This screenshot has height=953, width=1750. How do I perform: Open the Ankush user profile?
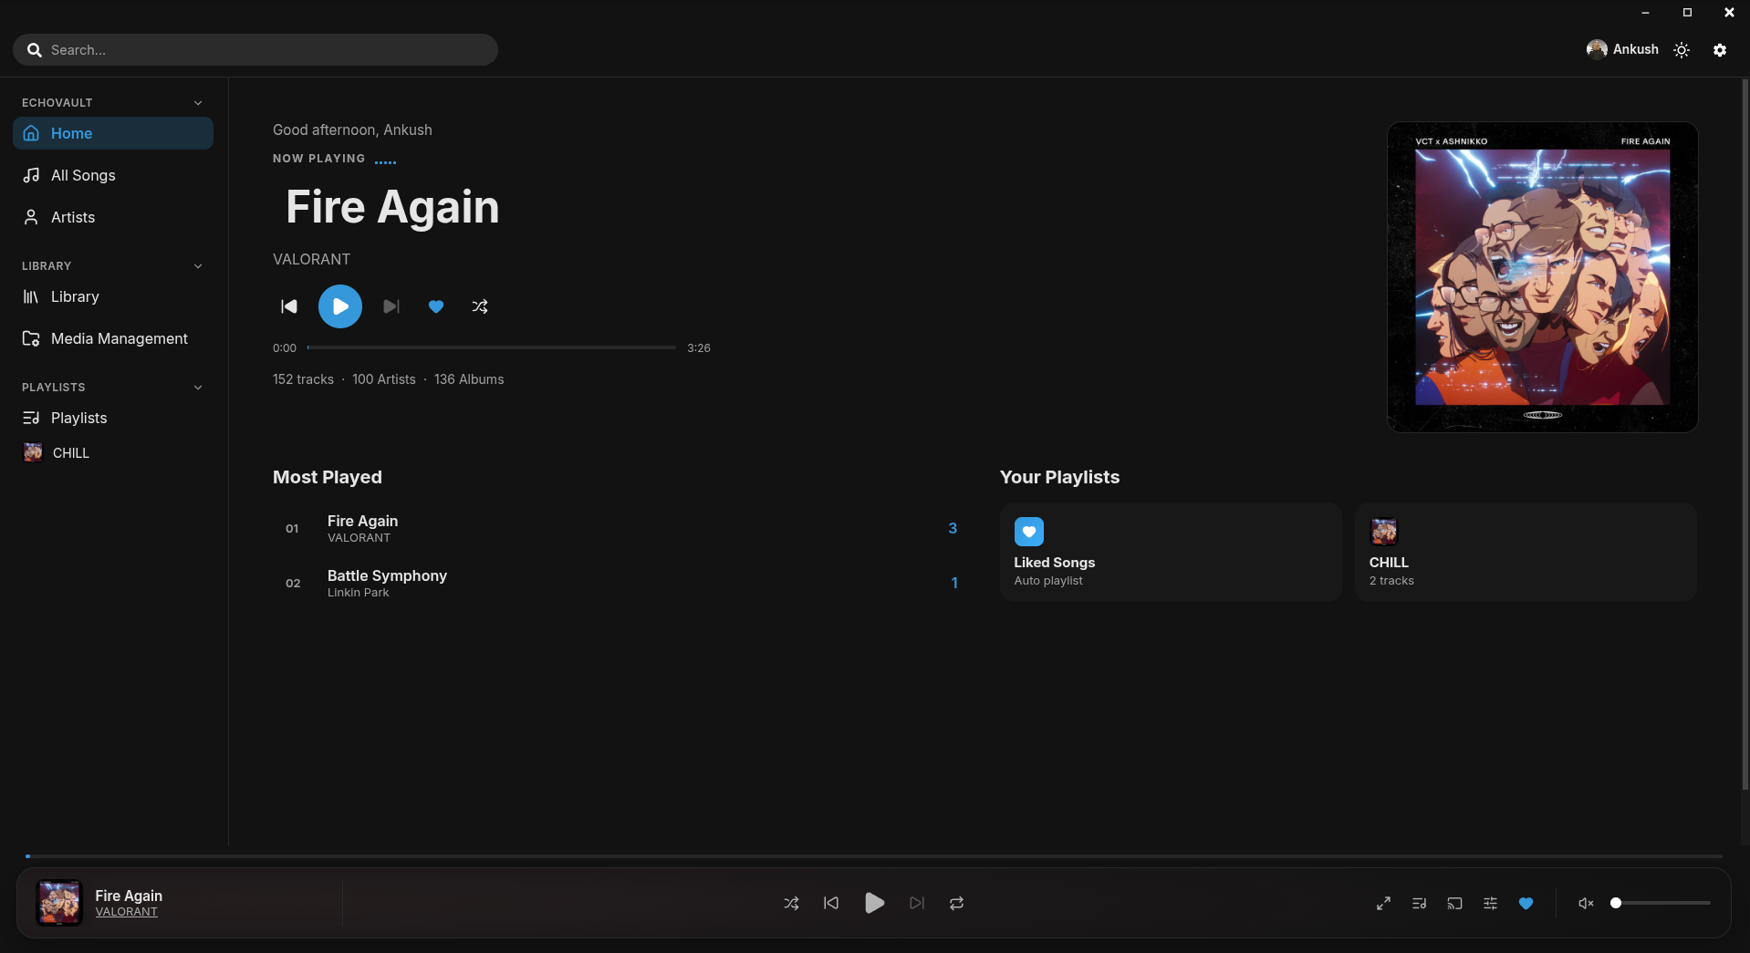click(x=1622, y=49)
